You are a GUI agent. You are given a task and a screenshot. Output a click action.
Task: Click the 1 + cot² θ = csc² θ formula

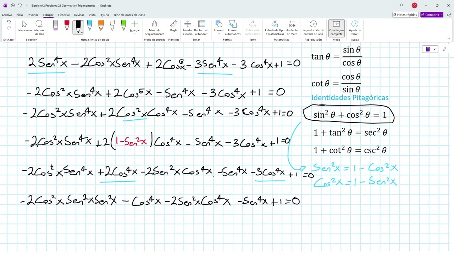click(350, 150)
